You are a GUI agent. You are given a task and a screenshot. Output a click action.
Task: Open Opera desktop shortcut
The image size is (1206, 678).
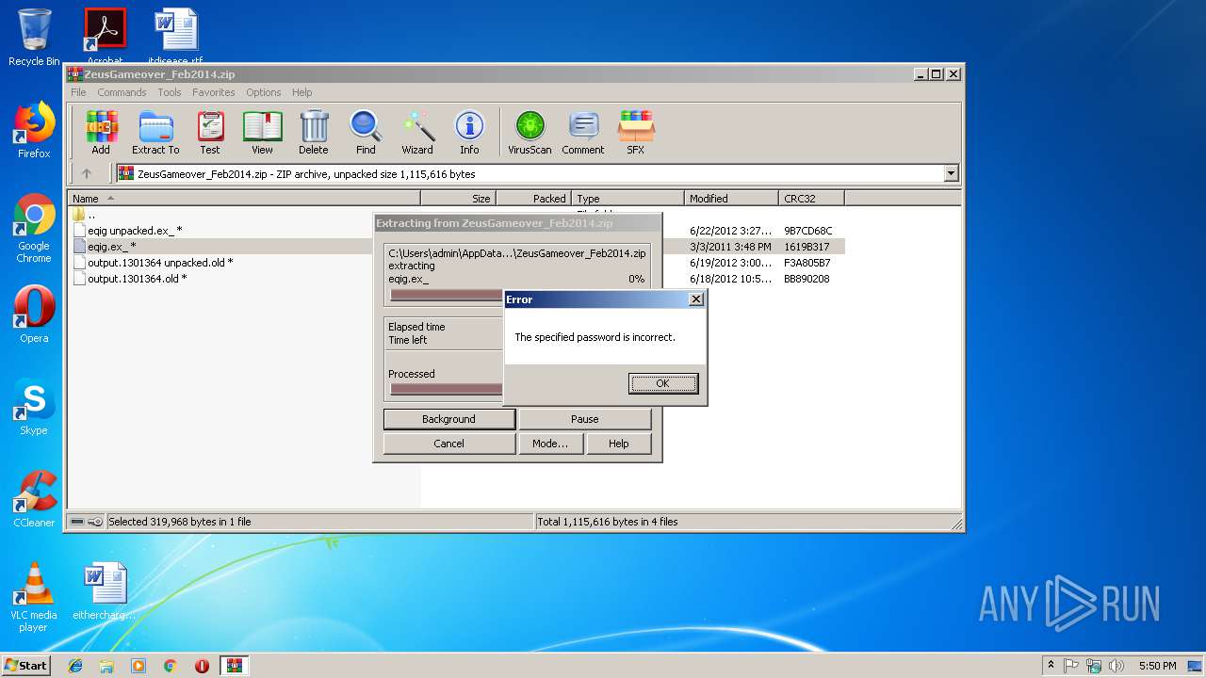(x=34, y=315)
